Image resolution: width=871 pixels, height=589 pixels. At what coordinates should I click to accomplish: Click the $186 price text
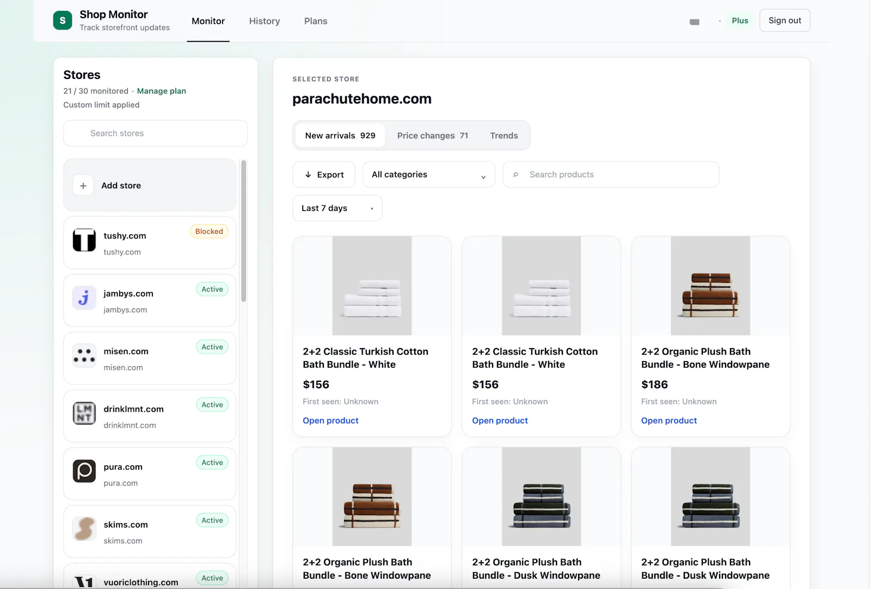654,385
